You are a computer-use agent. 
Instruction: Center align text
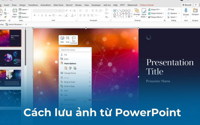(x=84, y=15)
